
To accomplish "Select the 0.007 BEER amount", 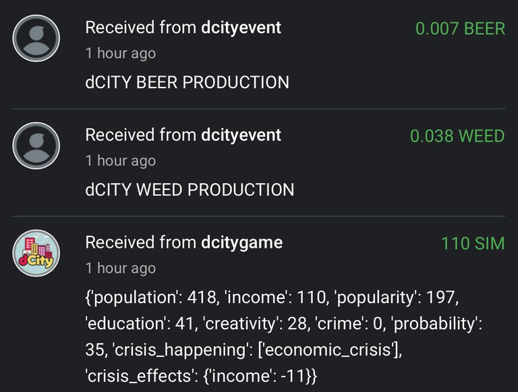I will point(460,28).
